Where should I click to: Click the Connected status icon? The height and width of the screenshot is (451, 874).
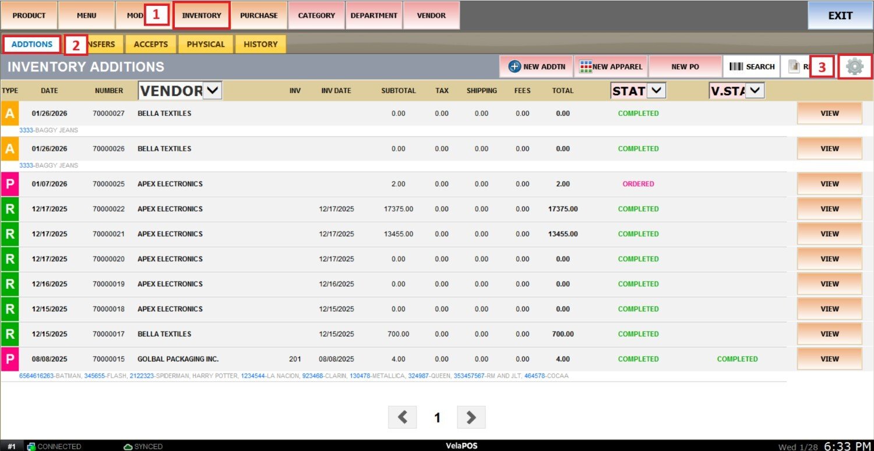point(31,446)
